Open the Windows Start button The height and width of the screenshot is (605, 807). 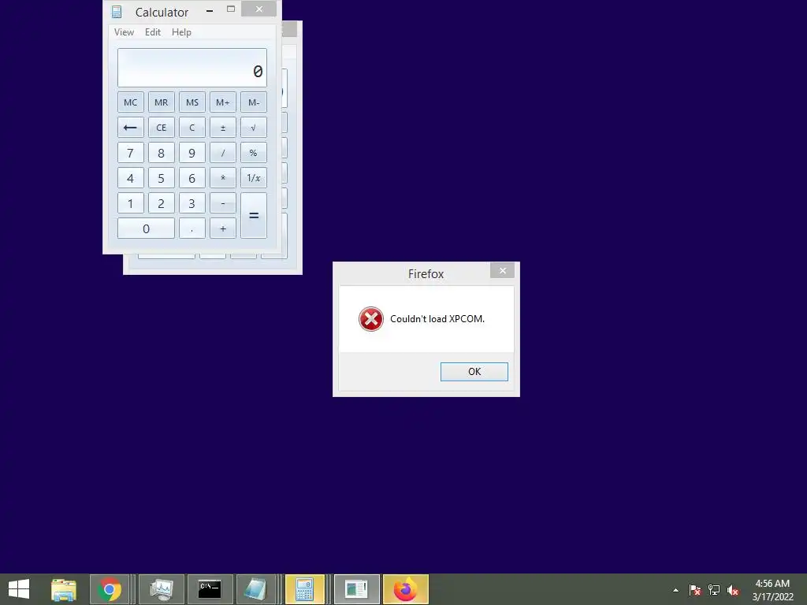coord(19,589)
